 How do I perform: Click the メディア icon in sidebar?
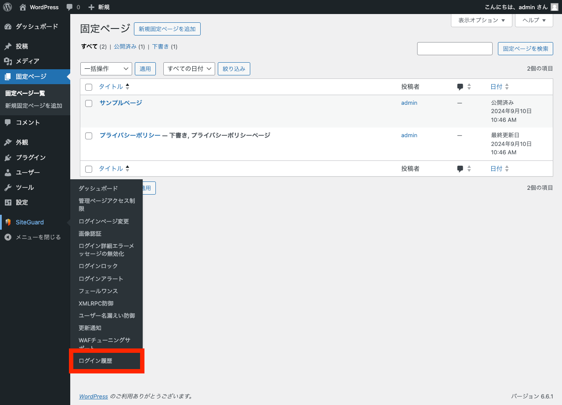tap(8, 61)
